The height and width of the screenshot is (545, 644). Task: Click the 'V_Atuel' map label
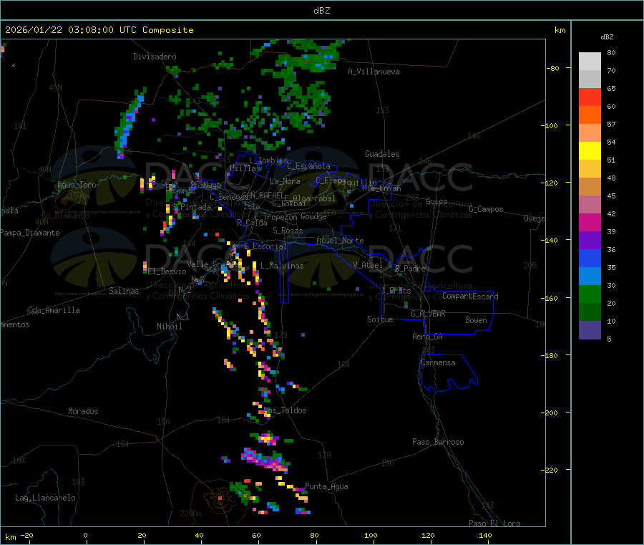pos(368,265)
